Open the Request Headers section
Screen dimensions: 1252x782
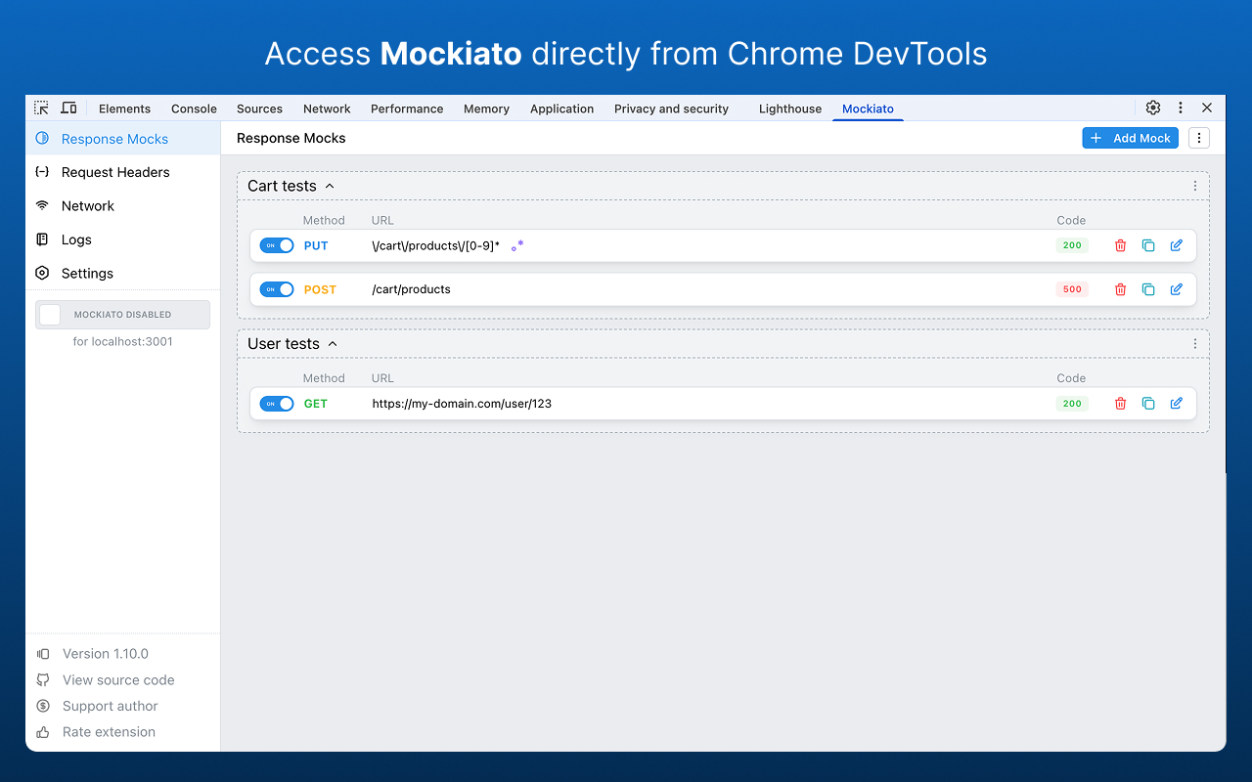113,172
